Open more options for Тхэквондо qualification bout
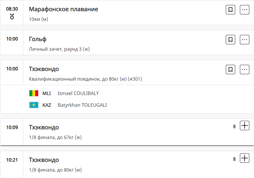This screenshot has height=178, width=254. tap(245, 69)
